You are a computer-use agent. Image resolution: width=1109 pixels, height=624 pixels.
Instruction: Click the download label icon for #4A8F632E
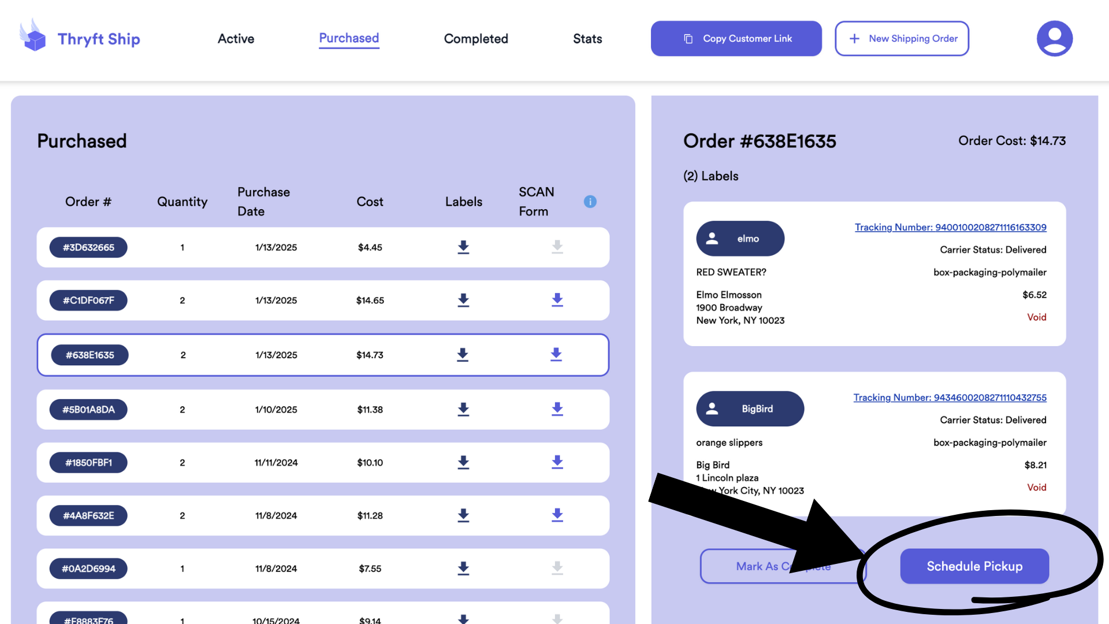coord(463,515)
